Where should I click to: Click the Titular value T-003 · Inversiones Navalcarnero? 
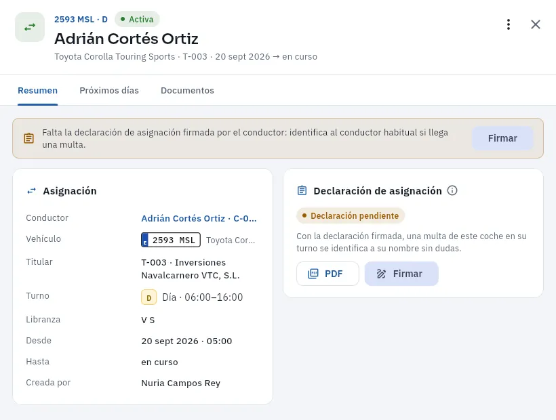(x=191, y=269)
